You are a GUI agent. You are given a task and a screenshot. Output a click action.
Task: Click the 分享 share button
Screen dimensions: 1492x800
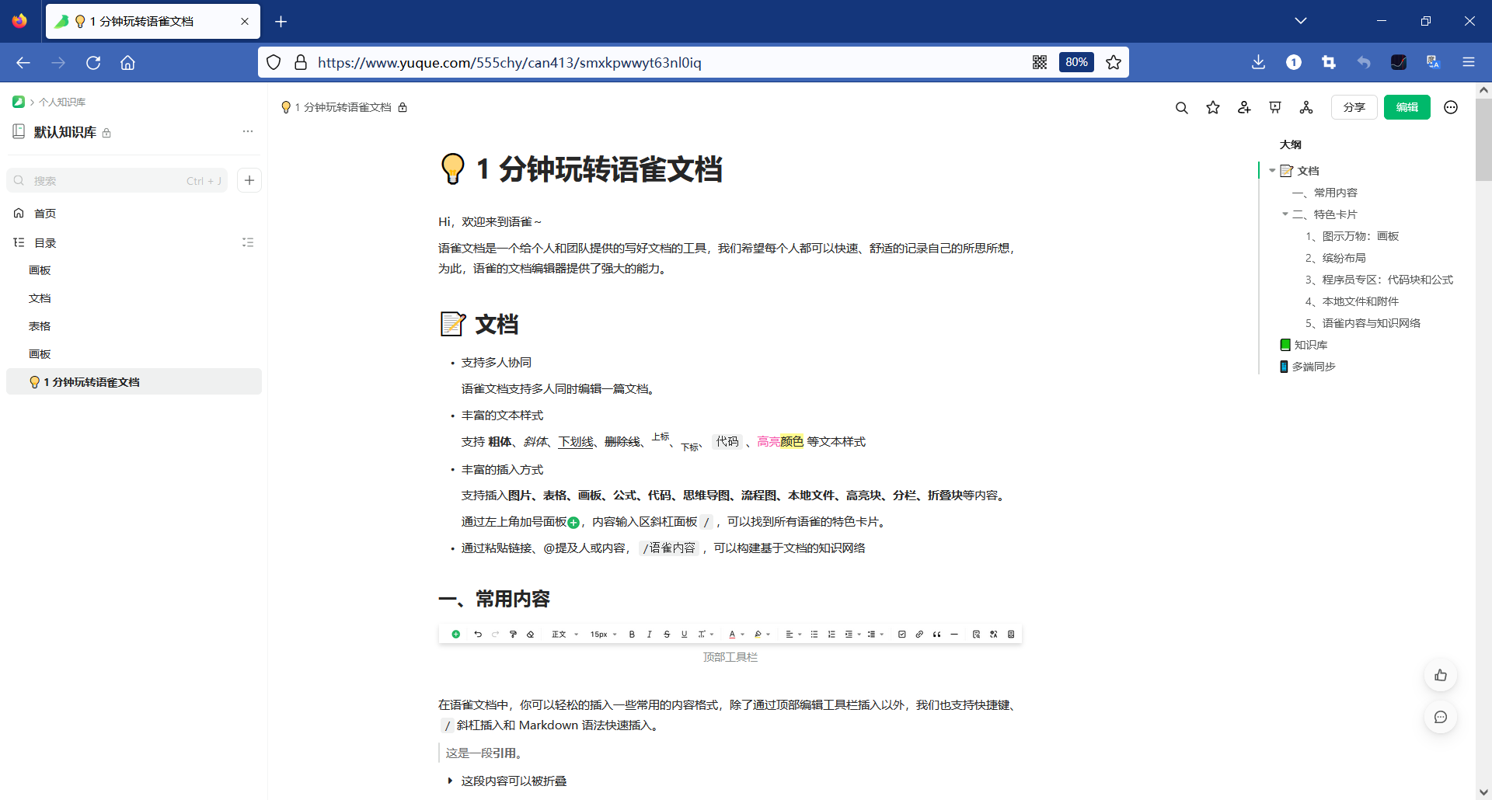(x=1354, y=107)
